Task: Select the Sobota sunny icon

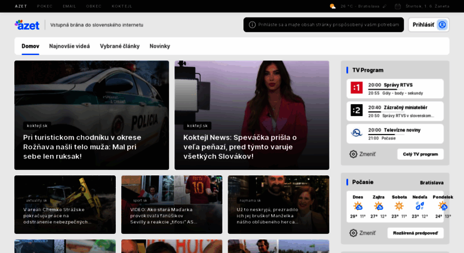Action: pos(399,206)
